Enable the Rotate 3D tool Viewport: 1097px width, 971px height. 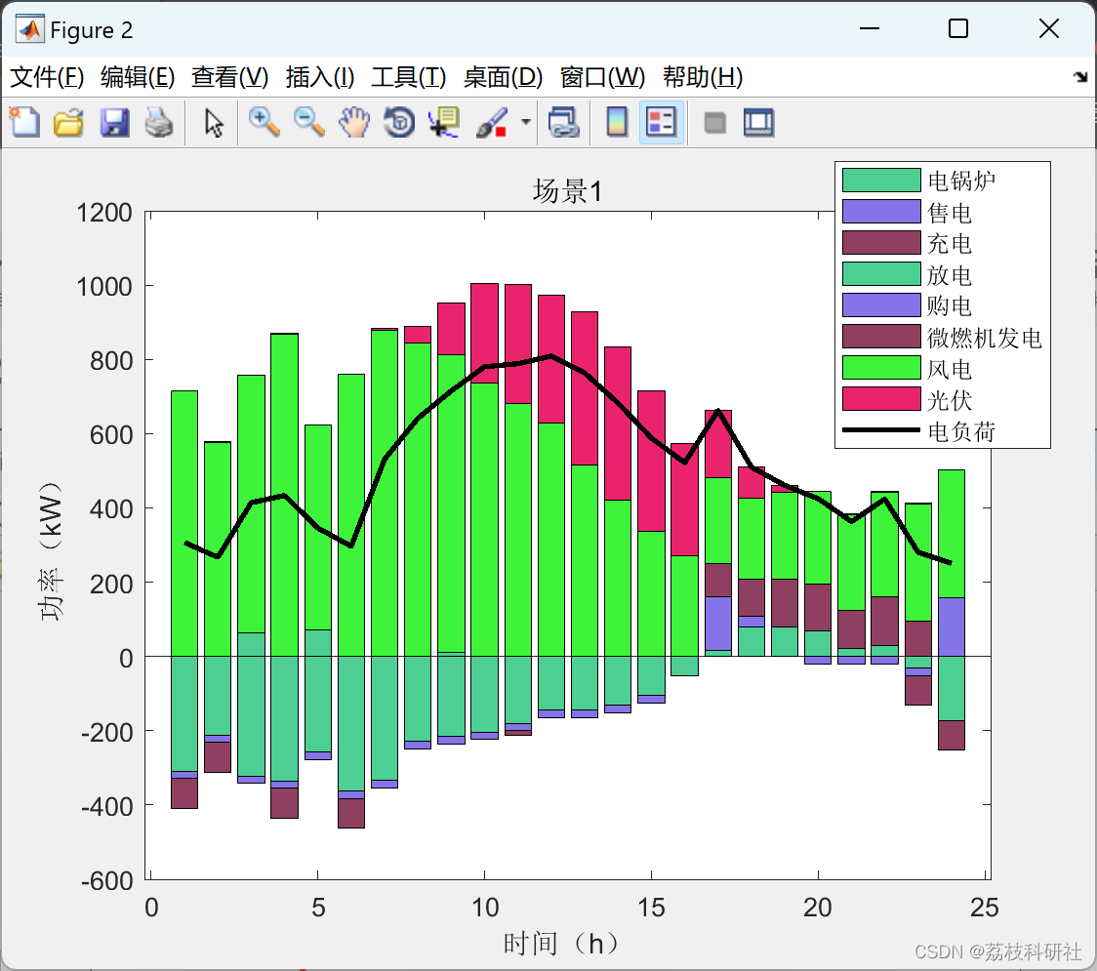point(399,122)
